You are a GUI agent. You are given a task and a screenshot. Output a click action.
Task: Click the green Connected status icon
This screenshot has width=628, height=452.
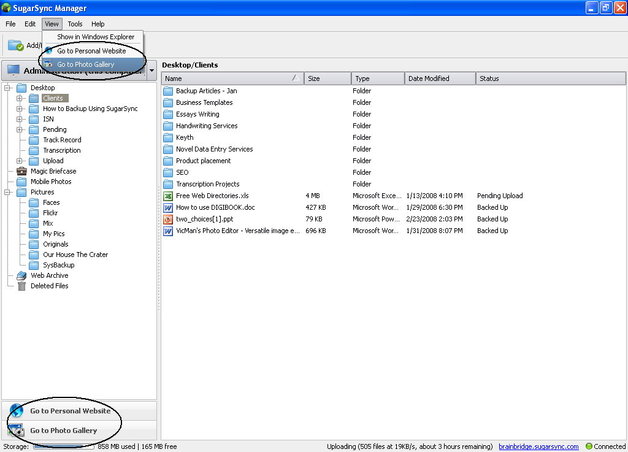[589, 446]
